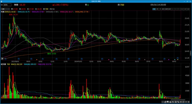Click the circular refresh icon
Image resolution: width=192 pixels, height=104 pixels.
pos(183,102)
